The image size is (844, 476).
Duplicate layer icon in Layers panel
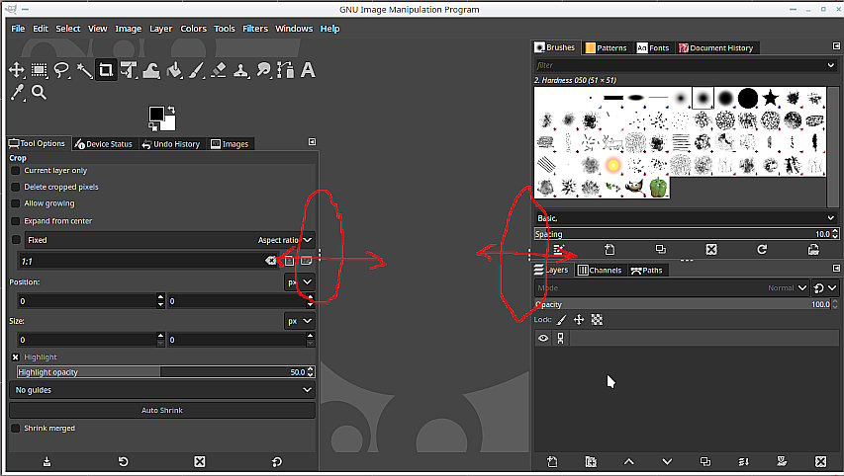pos(705,461)
